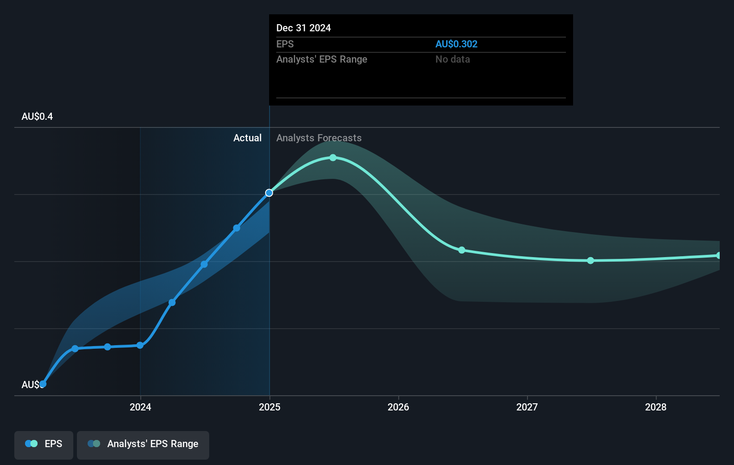734x465 pixels.
Task: Select the earliest EPS point near AU$0
Action: coord(43,384)
